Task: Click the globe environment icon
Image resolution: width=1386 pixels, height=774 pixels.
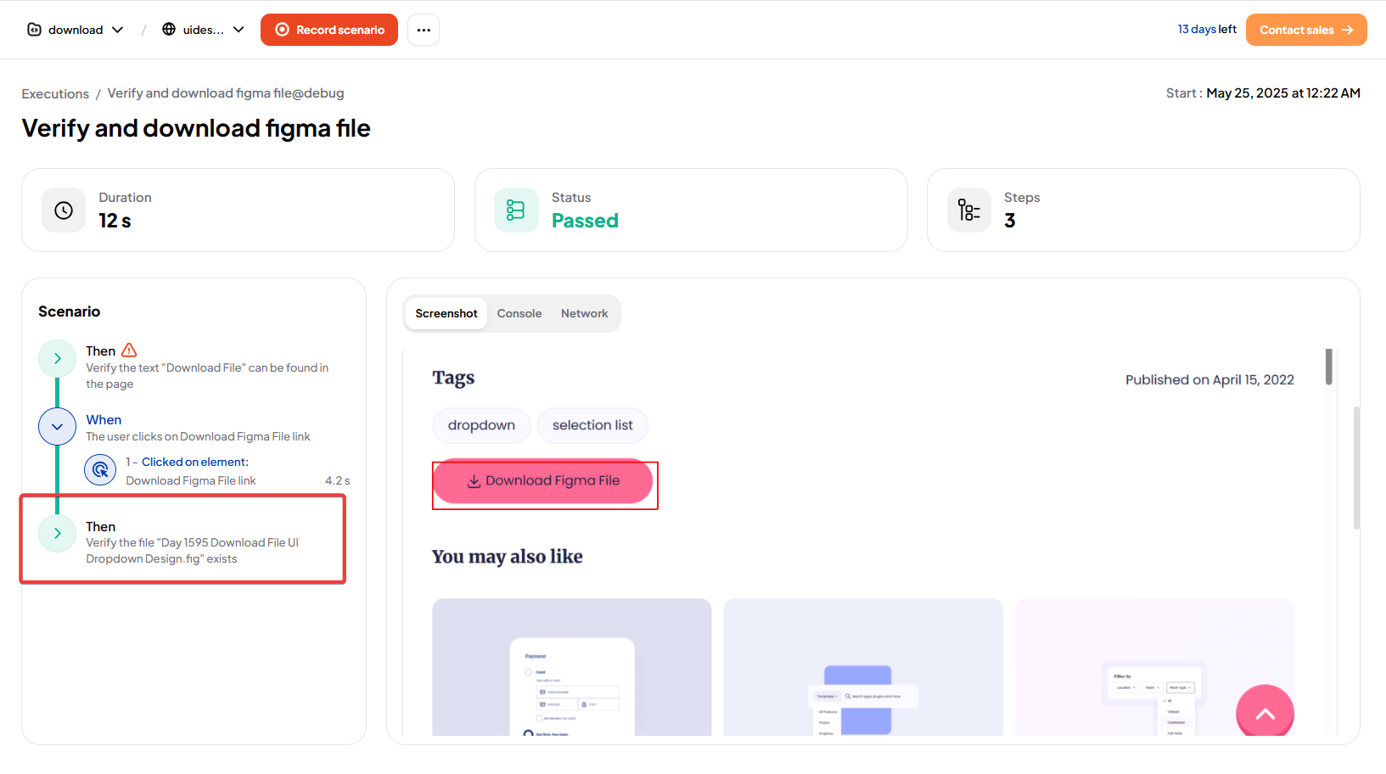Action: pos(169,30)
